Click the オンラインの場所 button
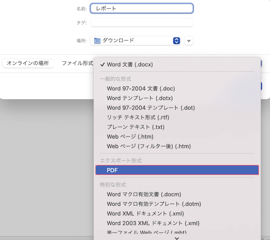This screenshot has height=240, width=270. (28, 63)
